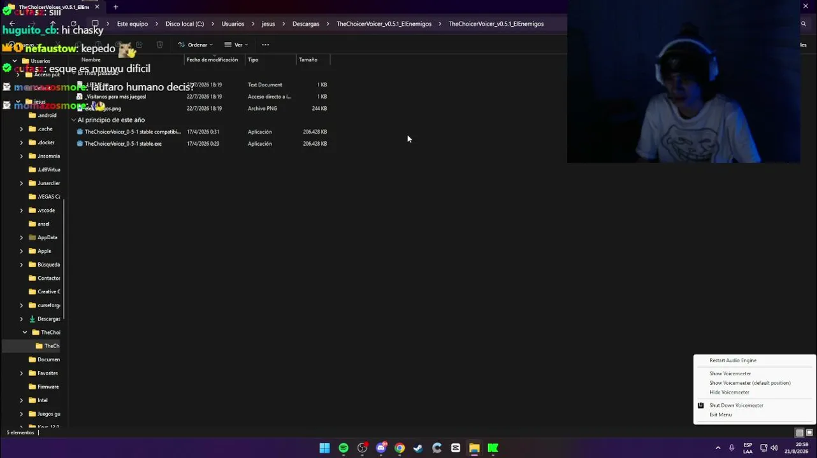The height and width of the screenshot is (458, 817).
Task: Expand the Favorites folder node
Action: 22,373
